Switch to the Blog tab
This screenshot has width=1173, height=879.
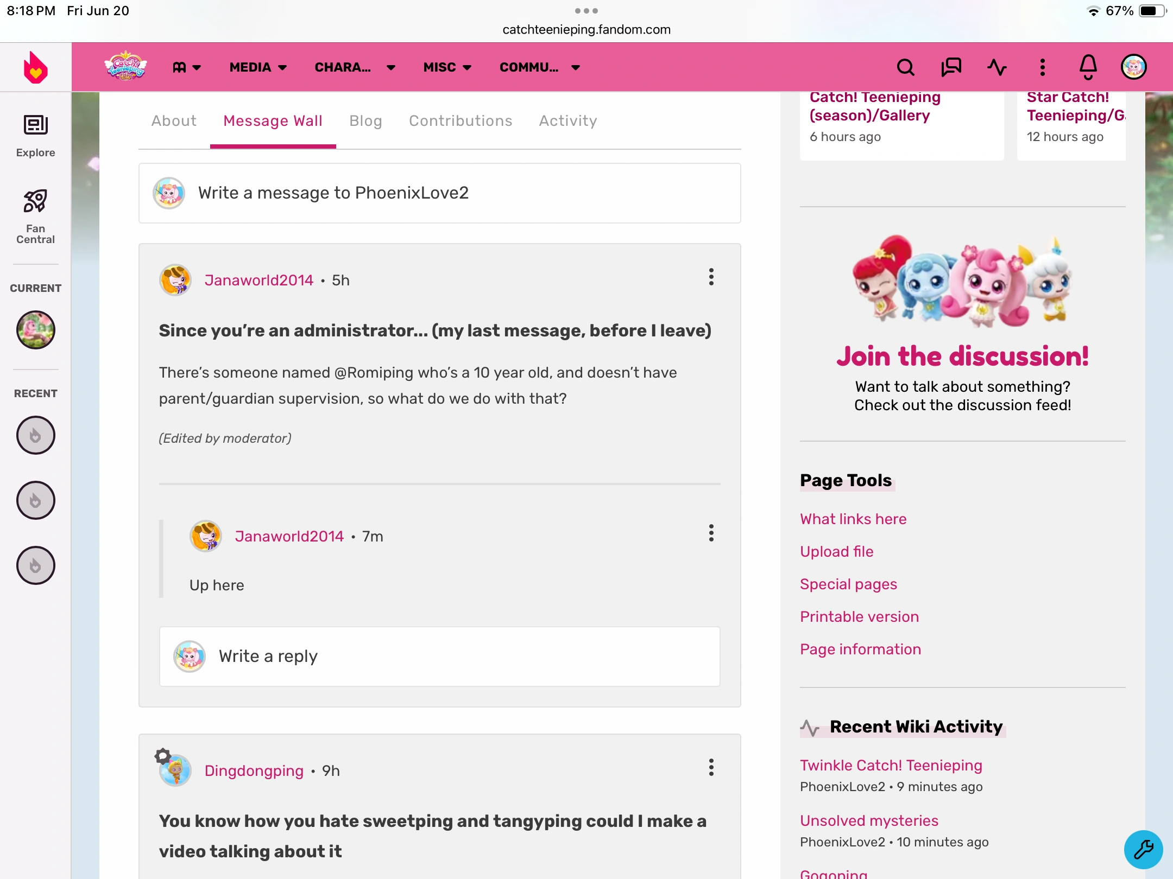tap(365, 121)
